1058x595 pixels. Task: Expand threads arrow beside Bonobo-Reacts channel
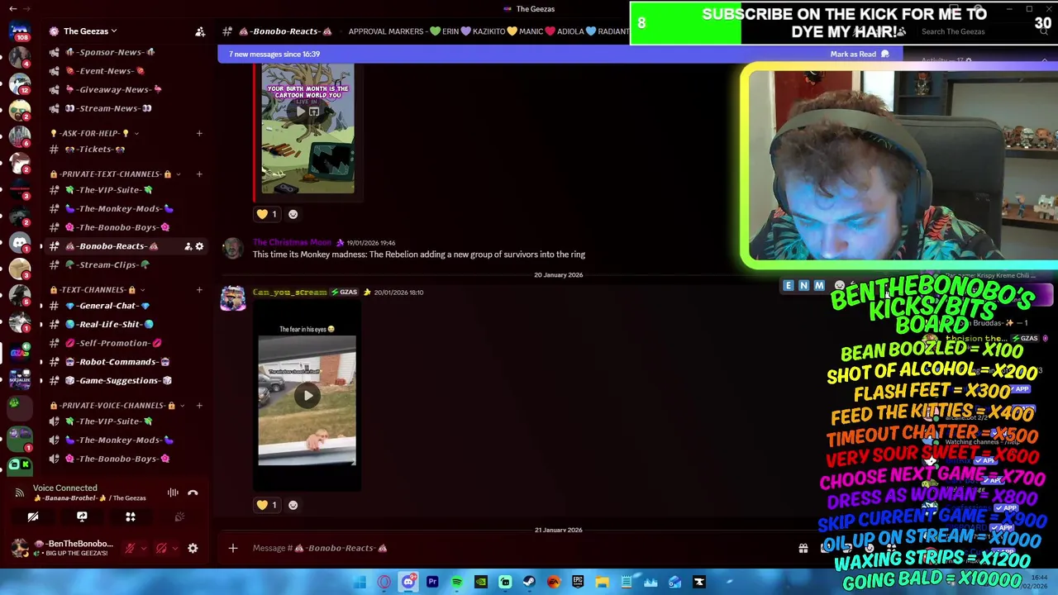(x=41, y=246)
